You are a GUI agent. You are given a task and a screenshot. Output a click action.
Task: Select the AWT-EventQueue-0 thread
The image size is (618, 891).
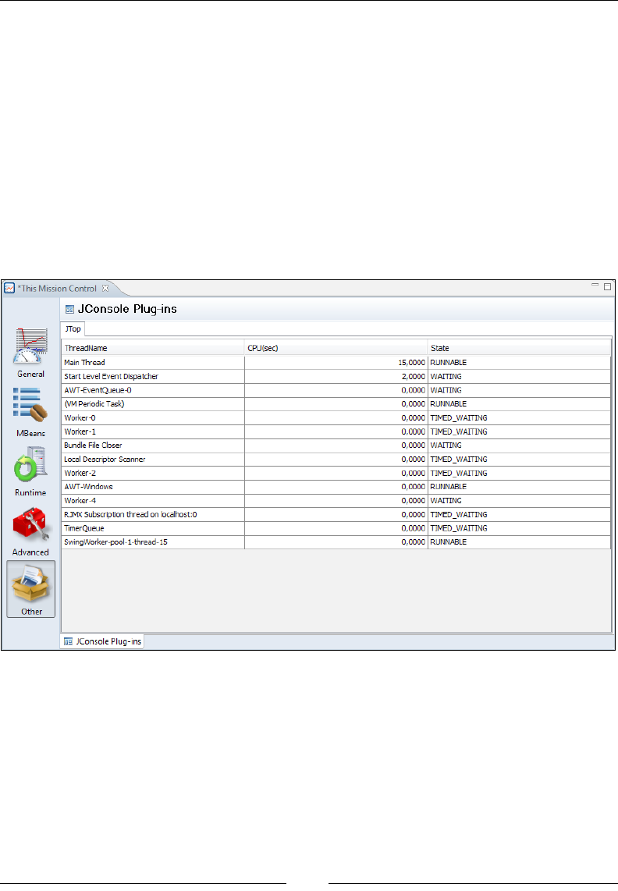click(336, 390)
